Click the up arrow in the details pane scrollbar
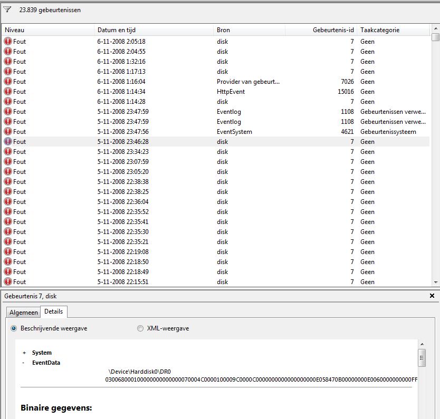440x419 pixels. (x=422, y=345)
